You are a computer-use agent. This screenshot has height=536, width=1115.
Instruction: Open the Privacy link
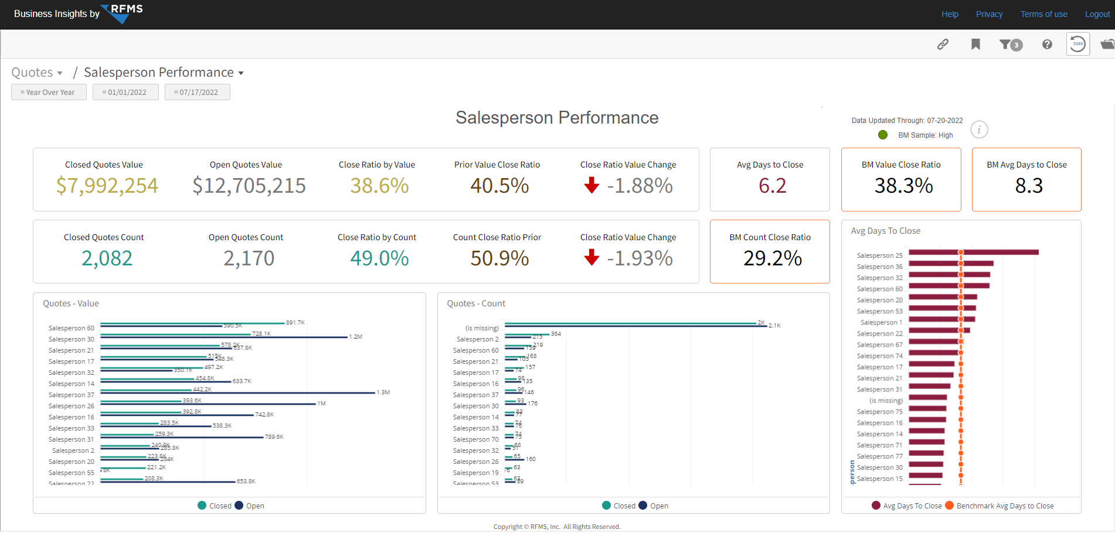click(x=989, y=14)
